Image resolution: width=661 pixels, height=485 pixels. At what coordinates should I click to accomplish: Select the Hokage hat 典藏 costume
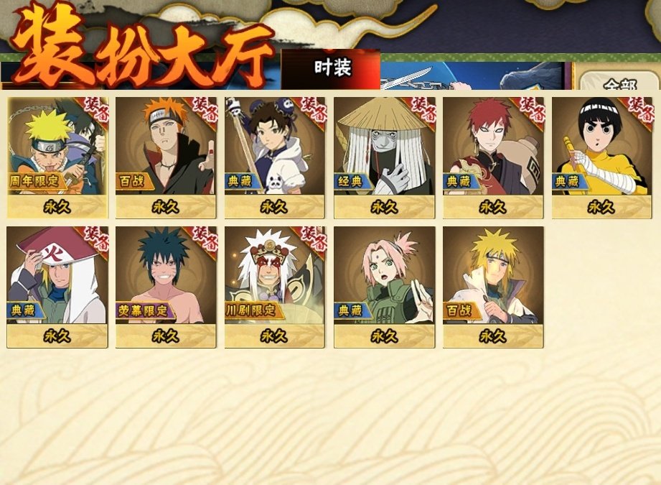point(57,287)
